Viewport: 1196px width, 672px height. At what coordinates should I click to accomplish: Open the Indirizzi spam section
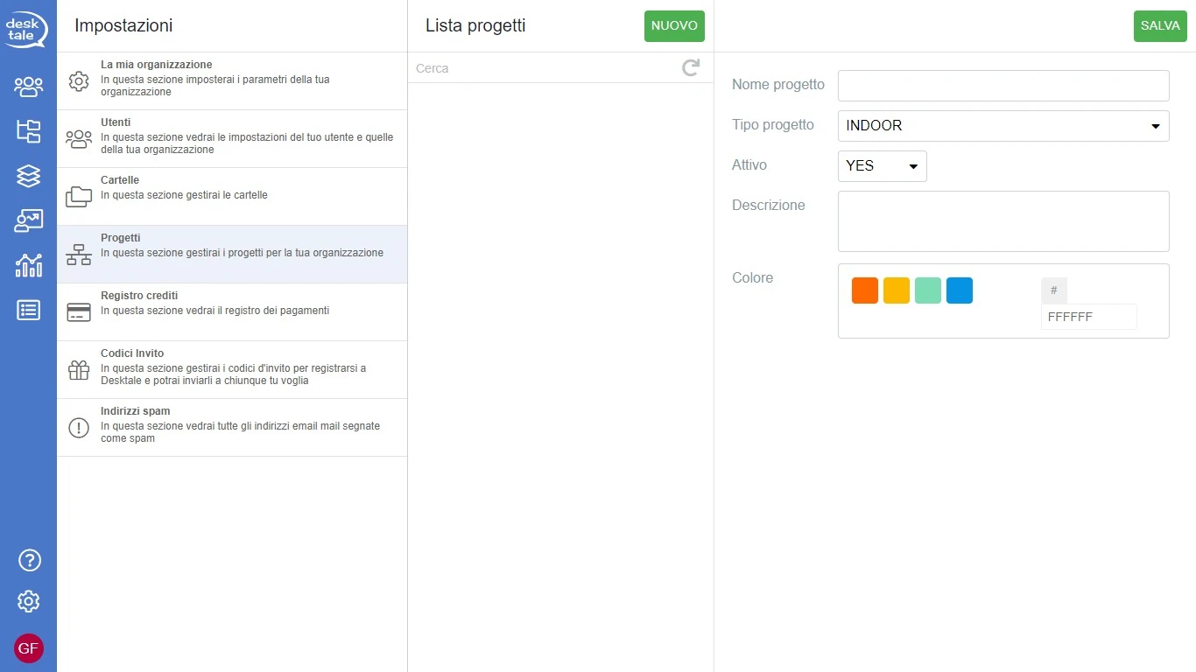232,428
